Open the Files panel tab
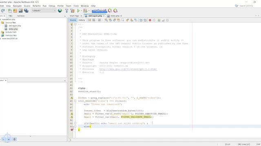The image size is (261, 146). [x=10, y=16]
